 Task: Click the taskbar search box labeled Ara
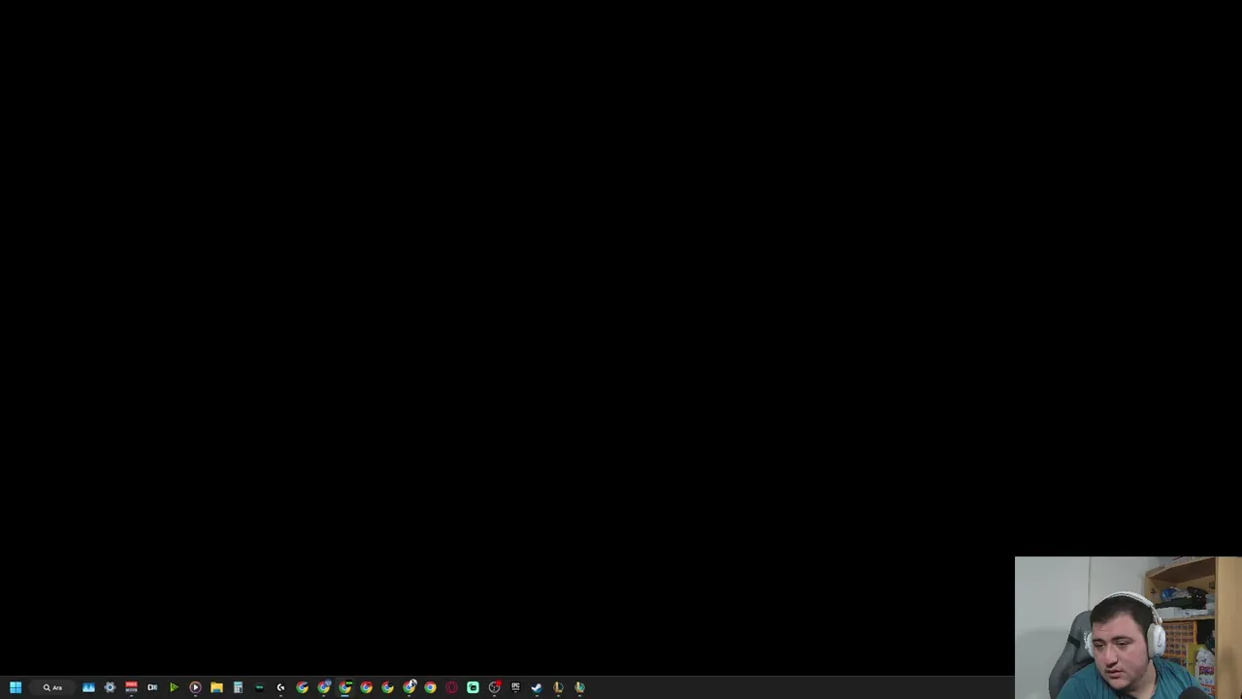pos(53,687)
